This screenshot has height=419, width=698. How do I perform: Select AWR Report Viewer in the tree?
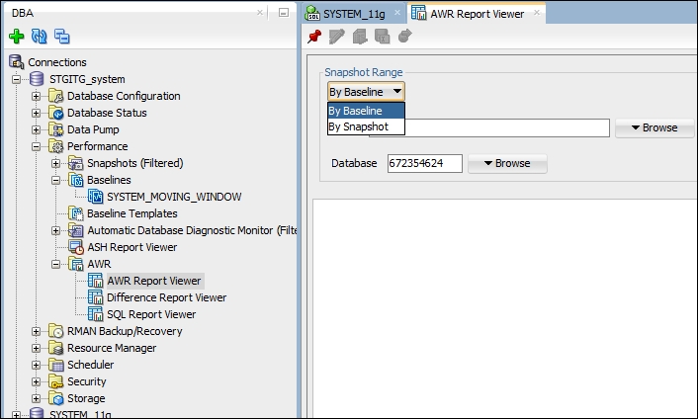click(154, 281)
